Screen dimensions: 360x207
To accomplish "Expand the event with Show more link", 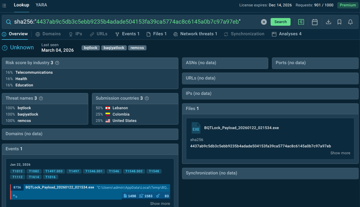I will pyautogui.click(x=160, y=203).
